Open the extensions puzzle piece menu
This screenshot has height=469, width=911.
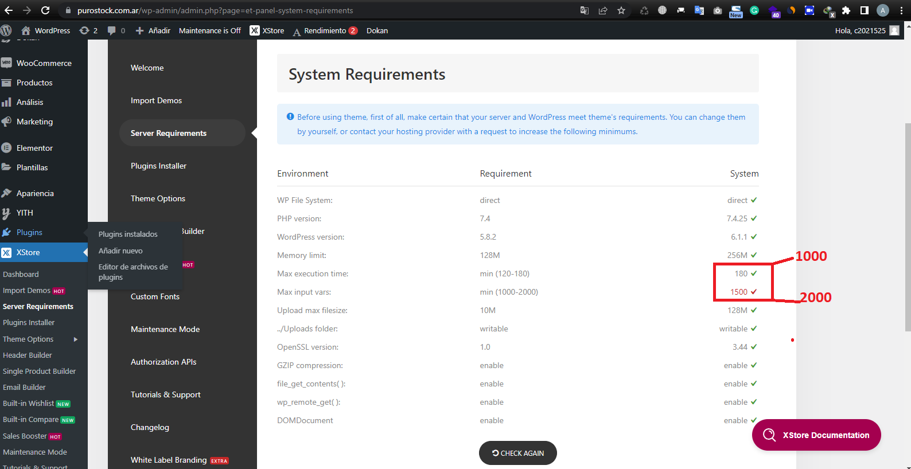coord(846,10)
